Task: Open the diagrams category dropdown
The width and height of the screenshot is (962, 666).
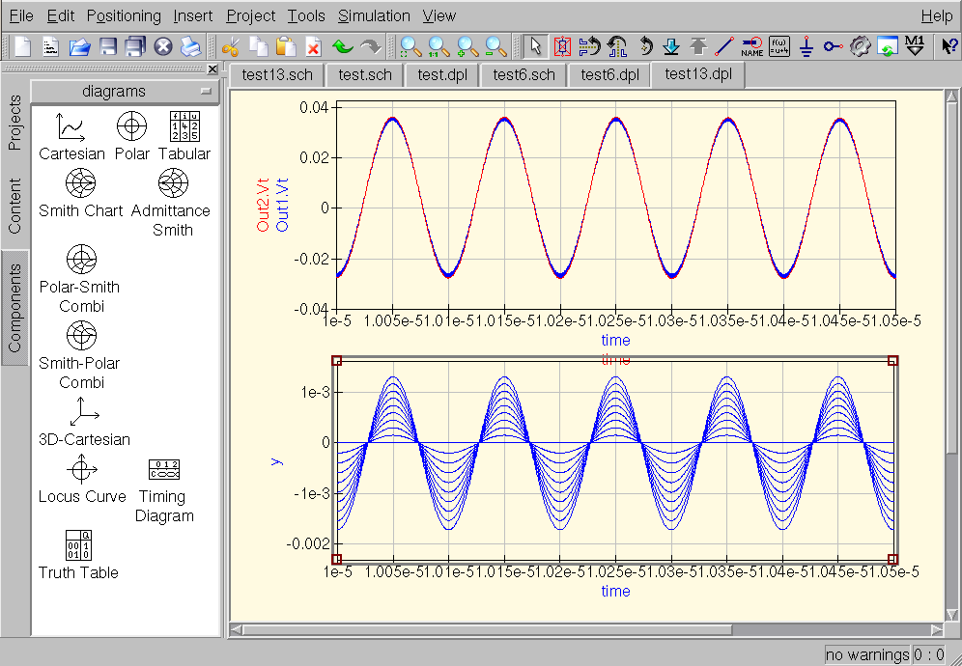Action: 126,92
